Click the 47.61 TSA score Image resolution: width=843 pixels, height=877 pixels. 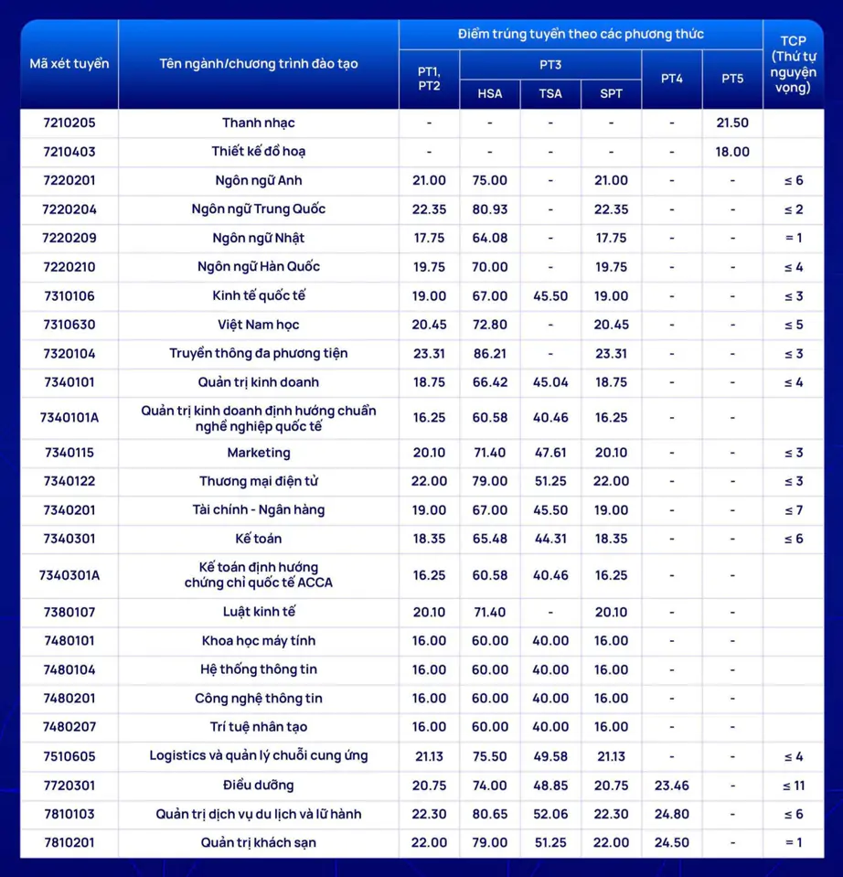coord(550,453)
